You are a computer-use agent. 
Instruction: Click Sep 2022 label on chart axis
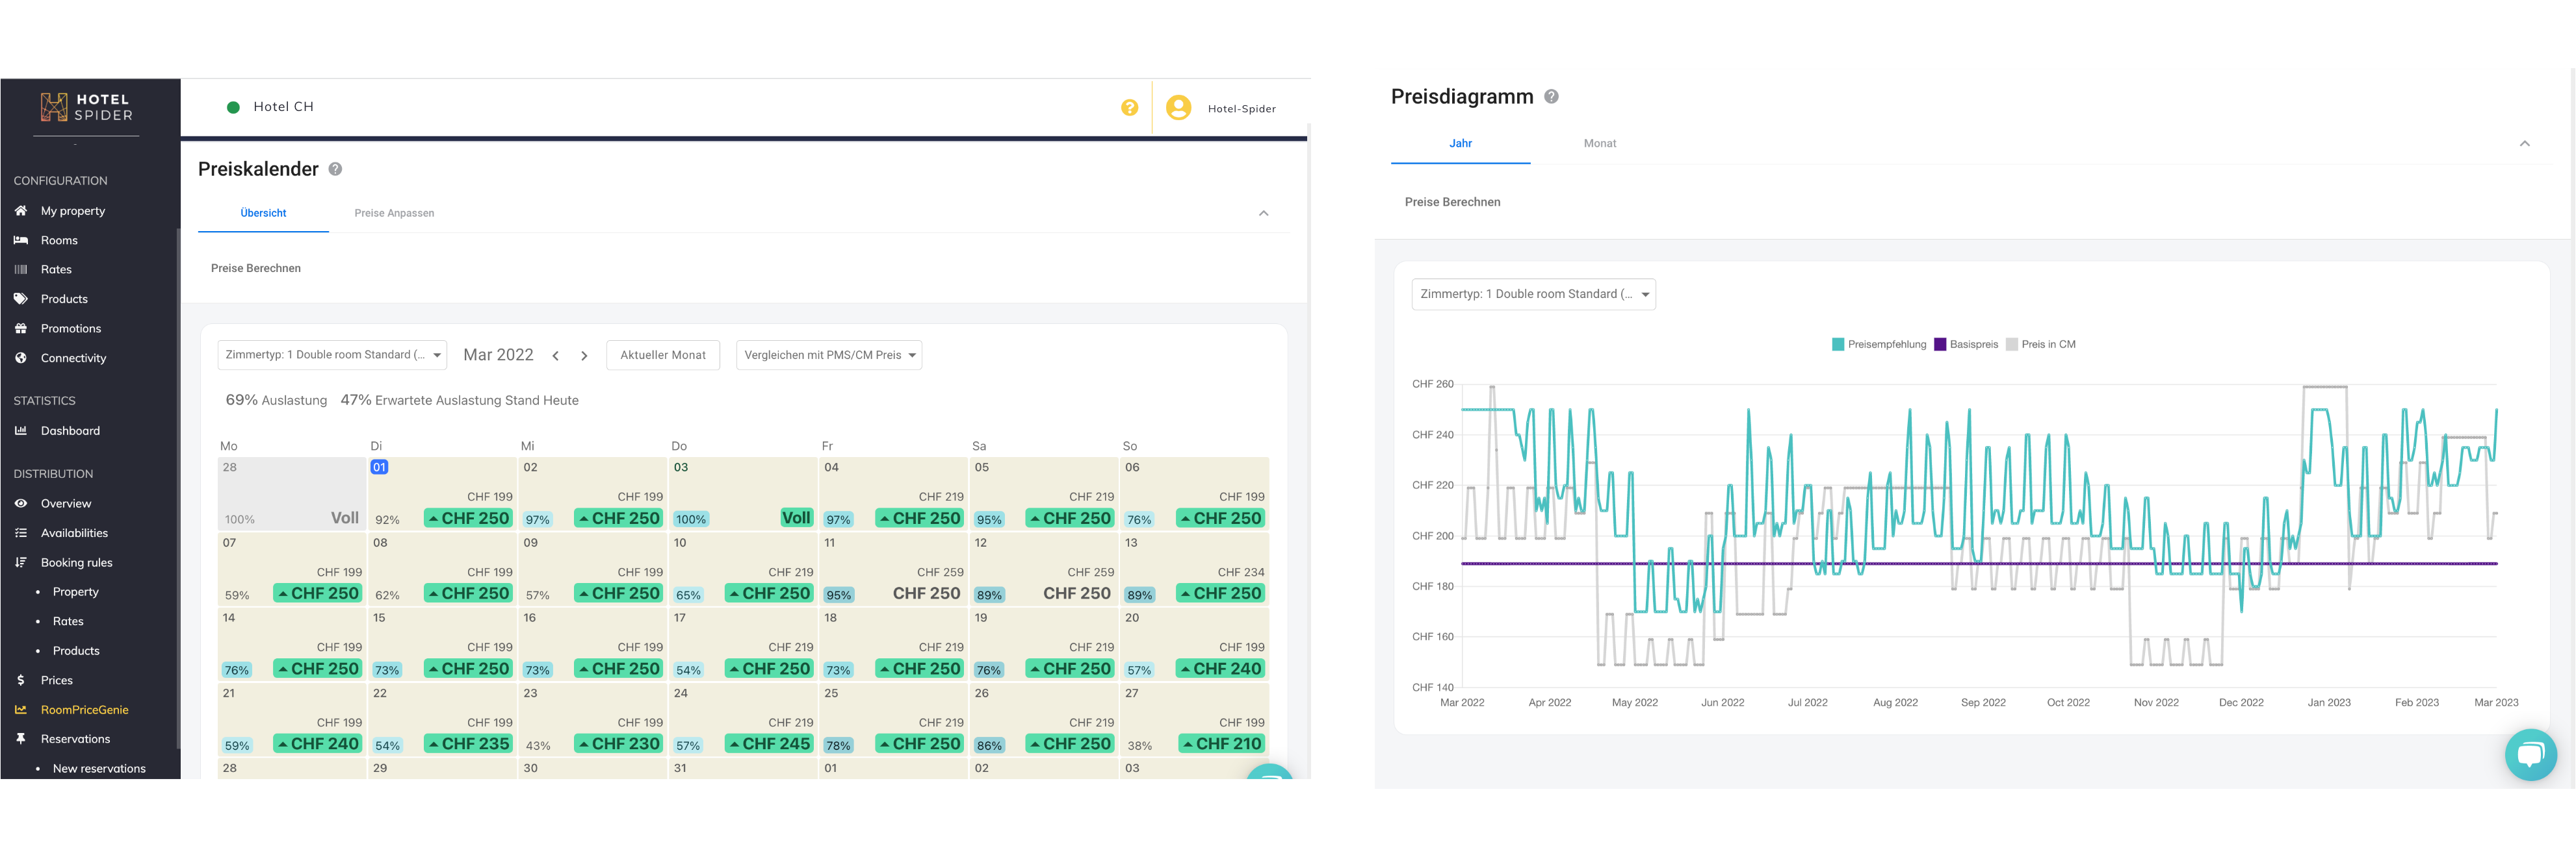(x=1983, y=703)
